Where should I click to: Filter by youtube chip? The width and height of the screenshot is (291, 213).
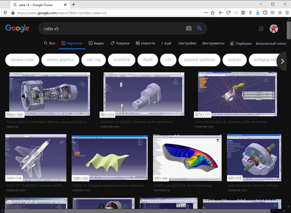coord(234,60)
